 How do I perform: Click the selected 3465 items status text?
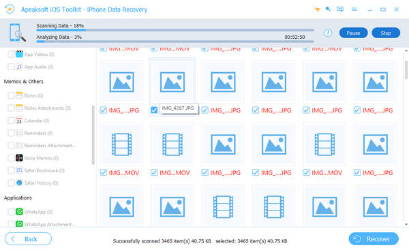coord(251,241)
